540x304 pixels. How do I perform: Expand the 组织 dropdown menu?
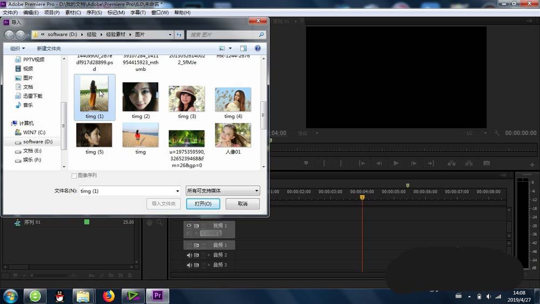pos(18,49)
